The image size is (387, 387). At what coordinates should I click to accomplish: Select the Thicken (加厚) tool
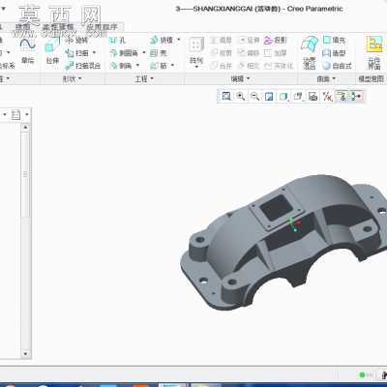coord(275,53)
